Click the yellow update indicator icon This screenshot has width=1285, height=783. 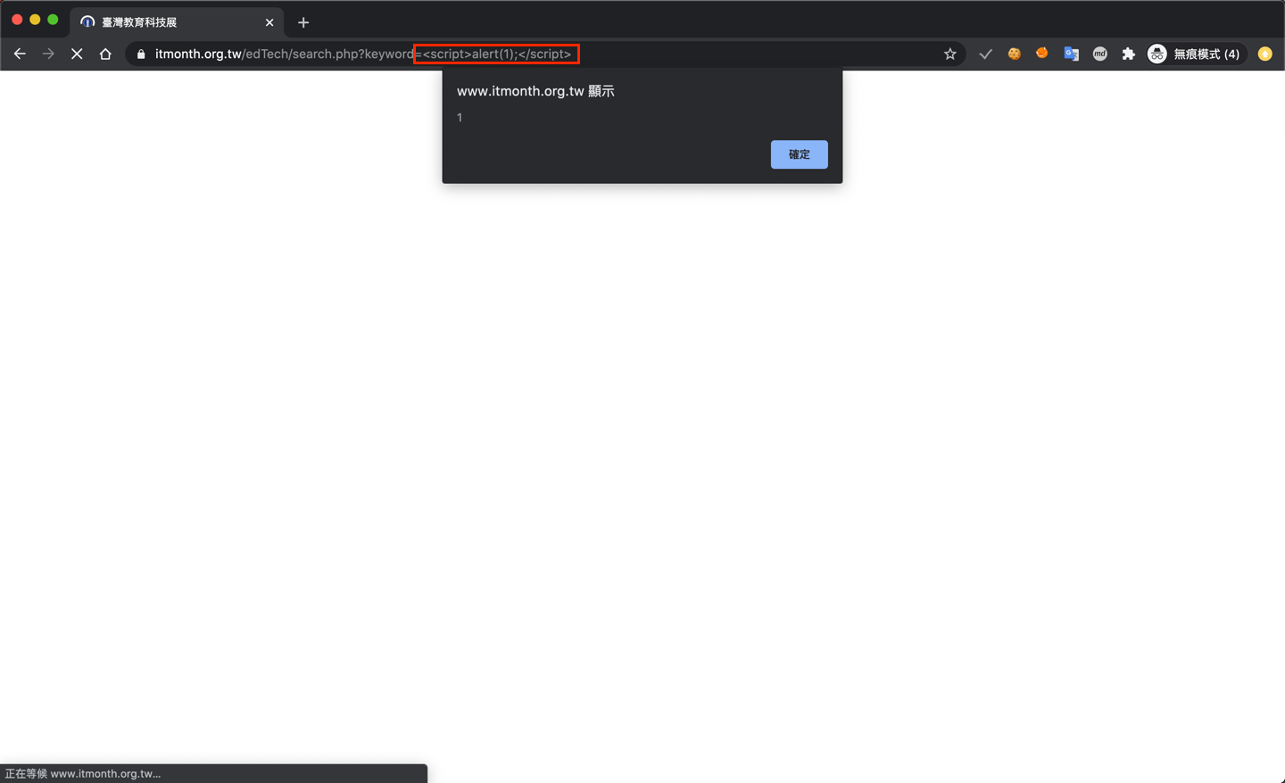coord(1265,54)
